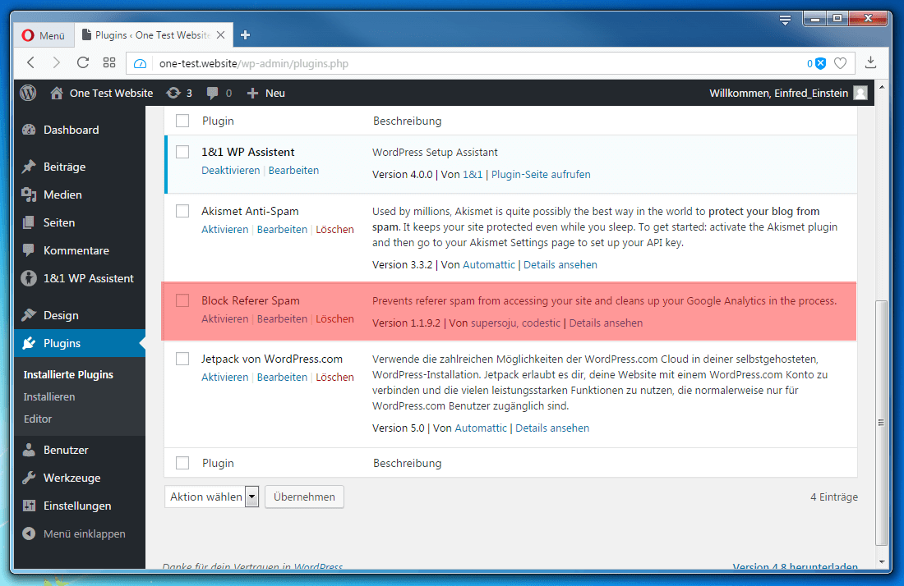Click Bearbeiten for 1&1 WP Assistent
The image size is (904, 586).
pyautogui.click(x=293, y=171)
